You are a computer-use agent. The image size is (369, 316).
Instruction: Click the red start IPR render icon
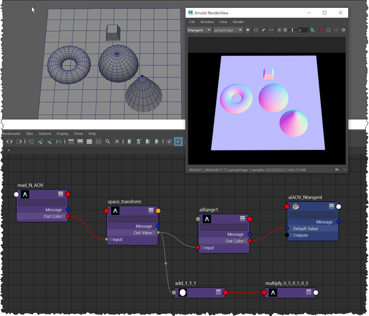(321, 30)
